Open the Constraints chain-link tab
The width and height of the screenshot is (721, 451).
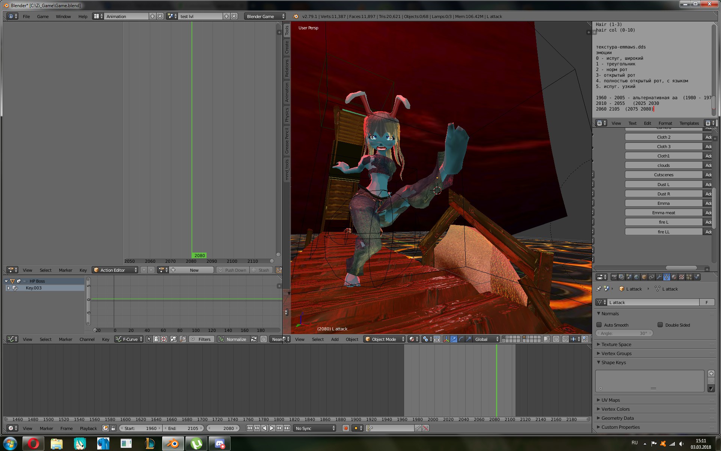[652, 277]
